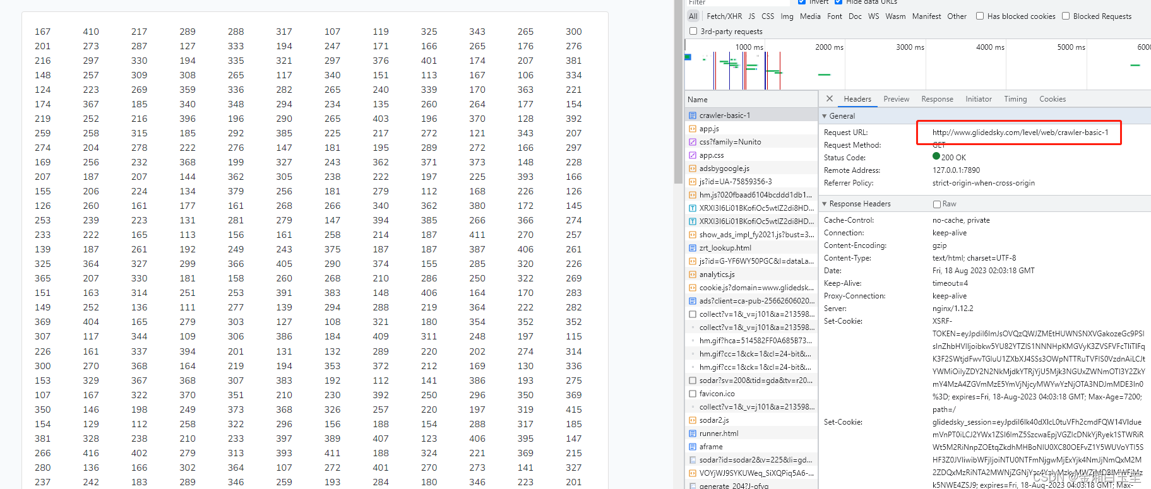Enable Has blocked cookies checkbox

[980, 16]
